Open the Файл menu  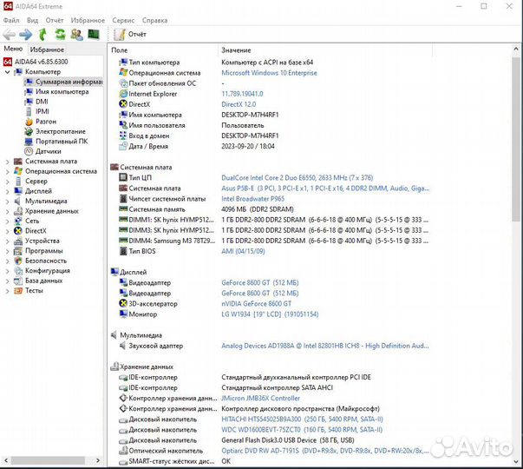(x=11, y=20)
